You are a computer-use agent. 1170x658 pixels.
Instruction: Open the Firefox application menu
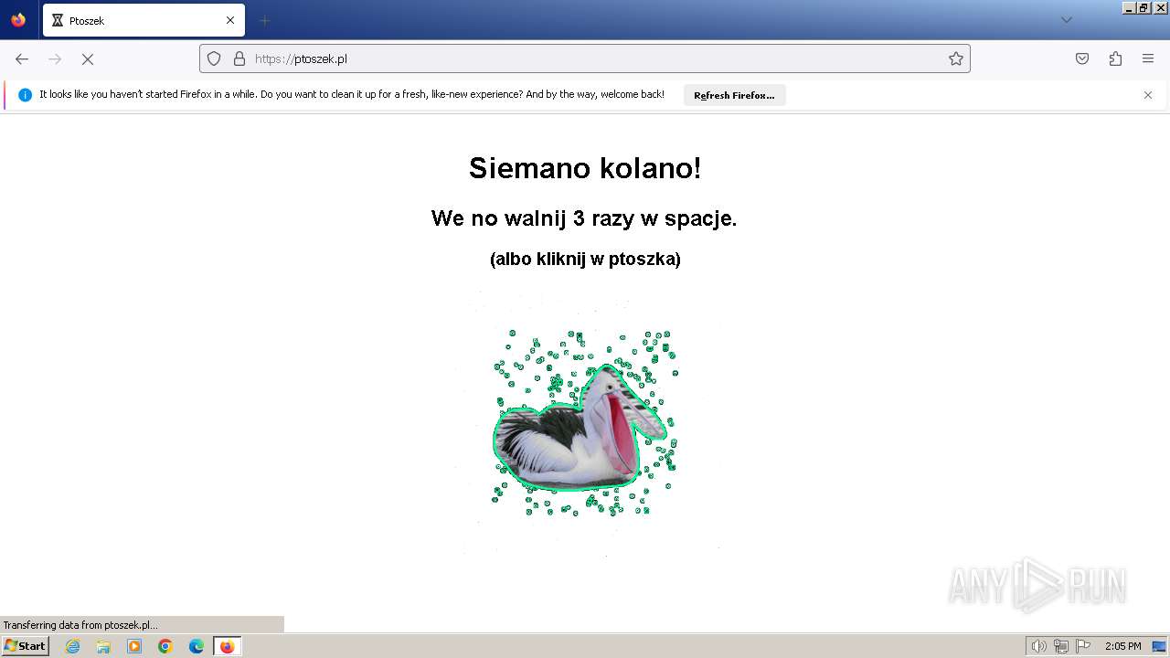click(x=1148, y=58)
